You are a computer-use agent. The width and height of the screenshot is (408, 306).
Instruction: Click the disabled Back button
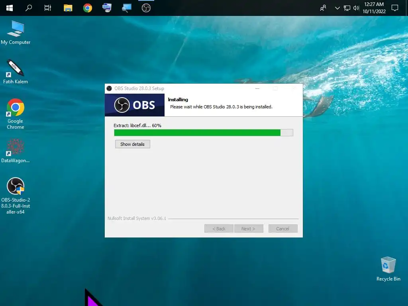click(219, 229)
